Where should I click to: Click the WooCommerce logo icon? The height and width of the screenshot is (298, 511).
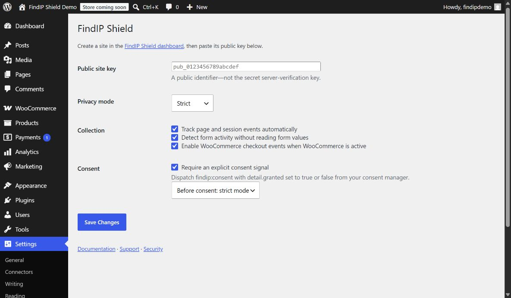(7, 108)
